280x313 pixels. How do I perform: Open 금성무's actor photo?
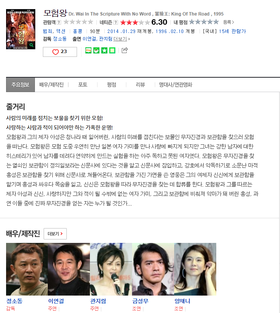[153, 269]
